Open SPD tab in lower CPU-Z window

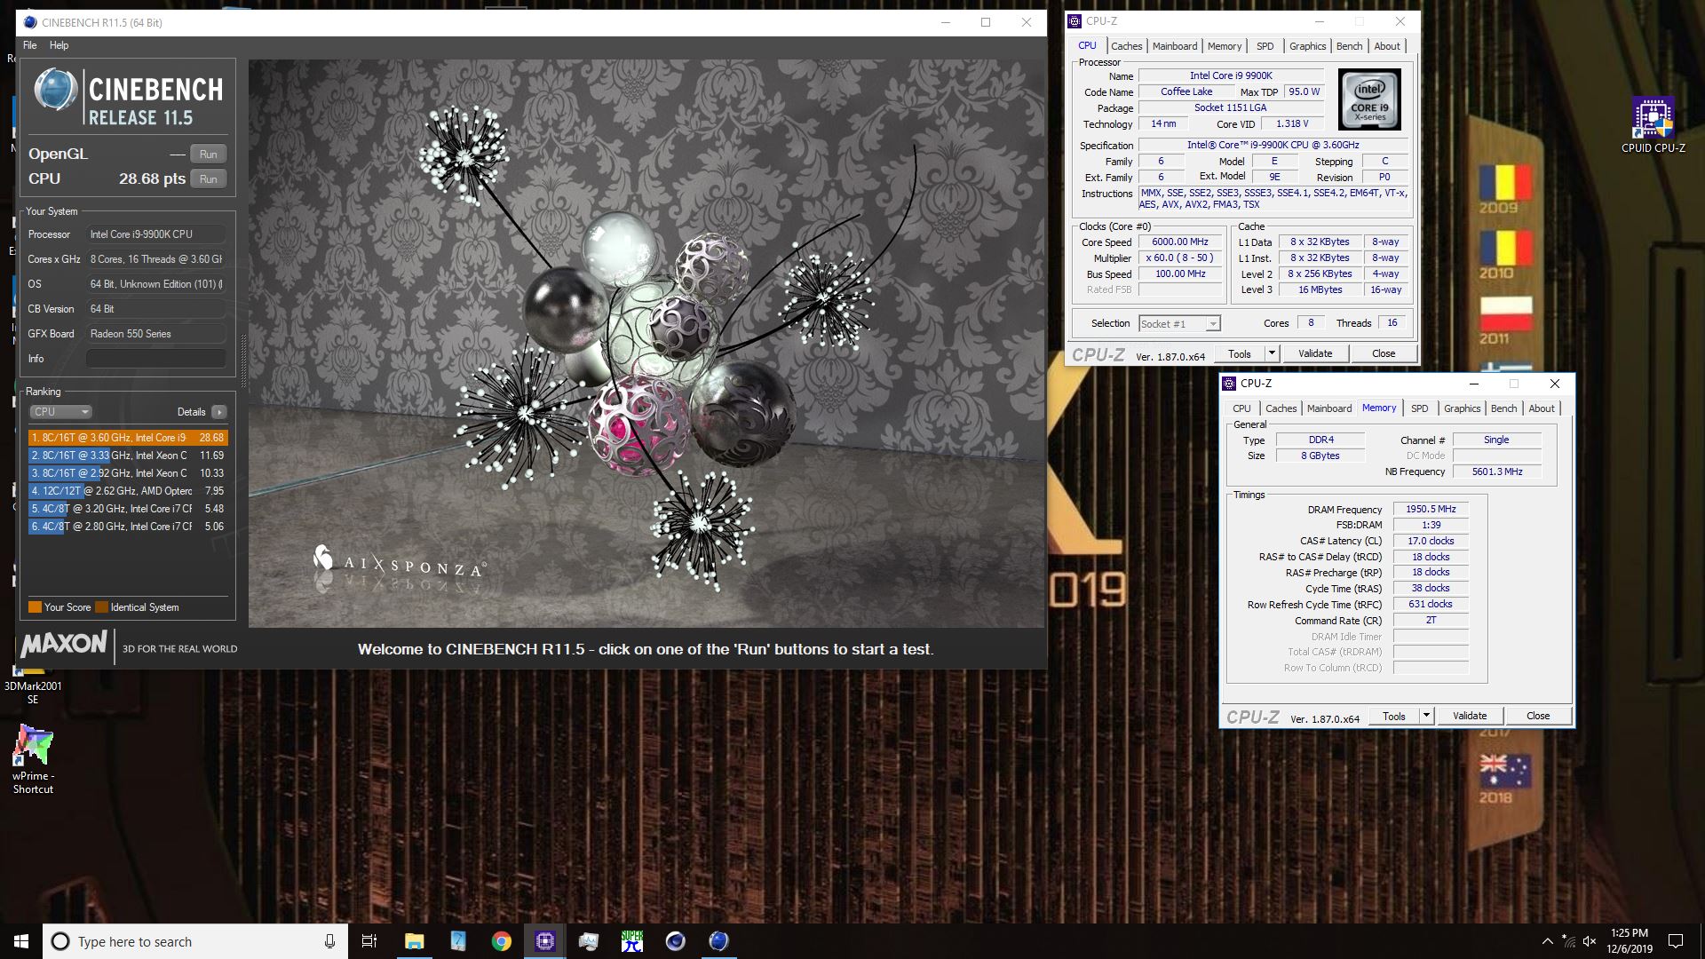tap(1419, 408)
